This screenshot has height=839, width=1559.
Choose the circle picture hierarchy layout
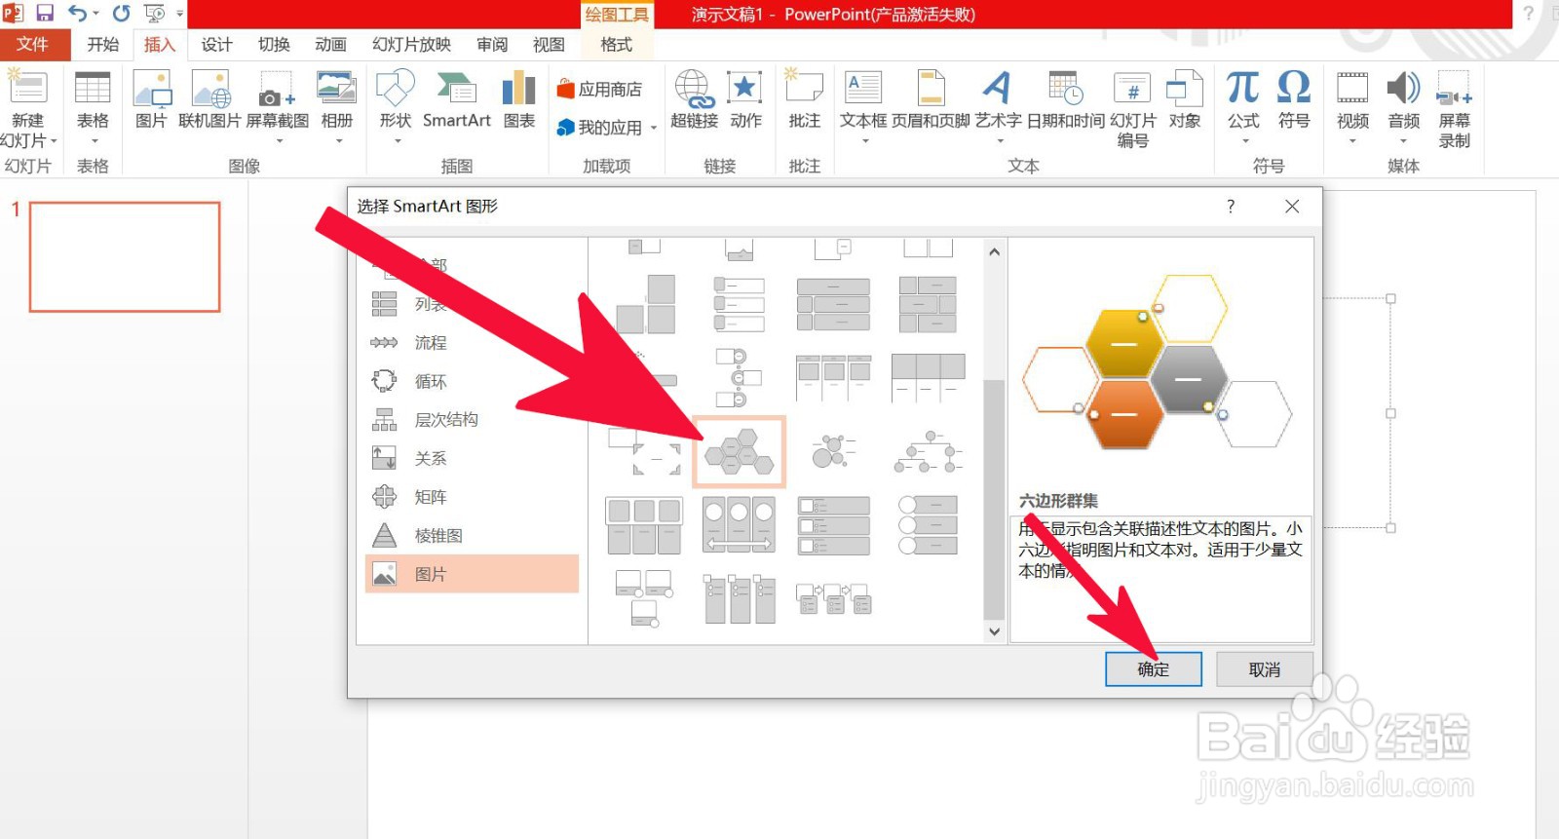[928, 452]
